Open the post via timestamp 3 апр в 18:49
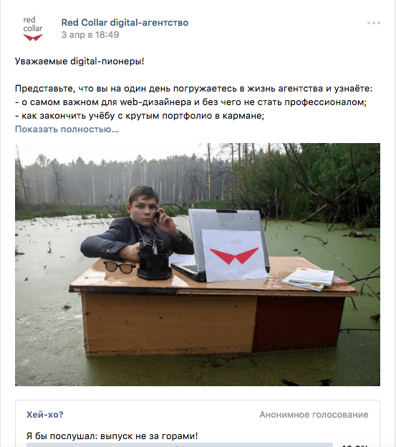The width and height of the screenshot is (396, 447). [x=90, y=35]
